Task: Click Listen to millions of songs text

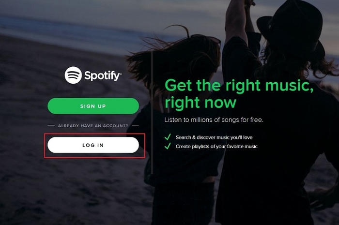Action: 214,120
